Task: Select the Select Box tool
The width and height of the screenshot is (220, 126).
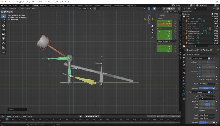Action: coord(4,16)
